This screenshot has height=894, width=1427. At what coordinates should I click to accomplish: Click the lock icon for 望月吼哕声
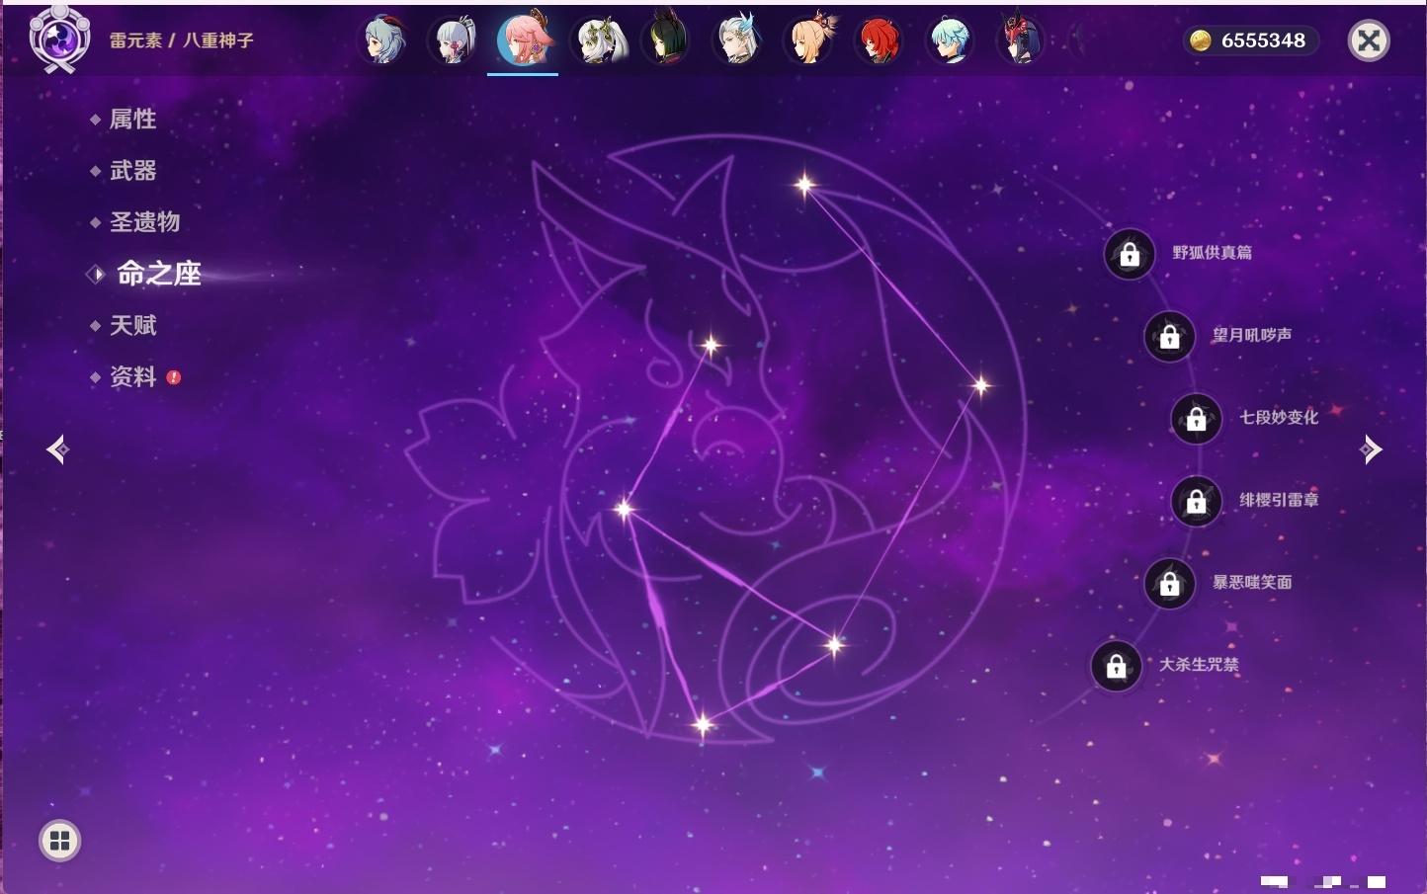click(1169, 336)
